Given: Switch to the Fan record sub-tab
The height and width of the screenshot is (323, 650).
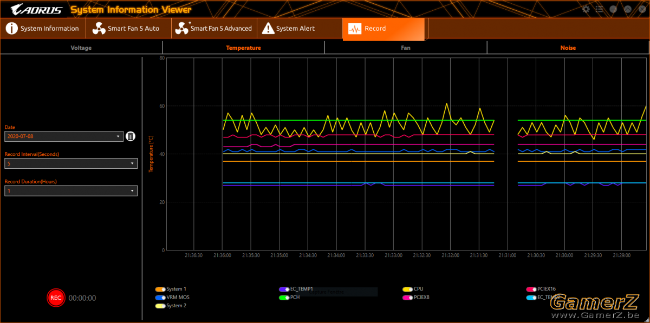Looking at the screenshot, I should pyautogui.click(x=406, y=48).
